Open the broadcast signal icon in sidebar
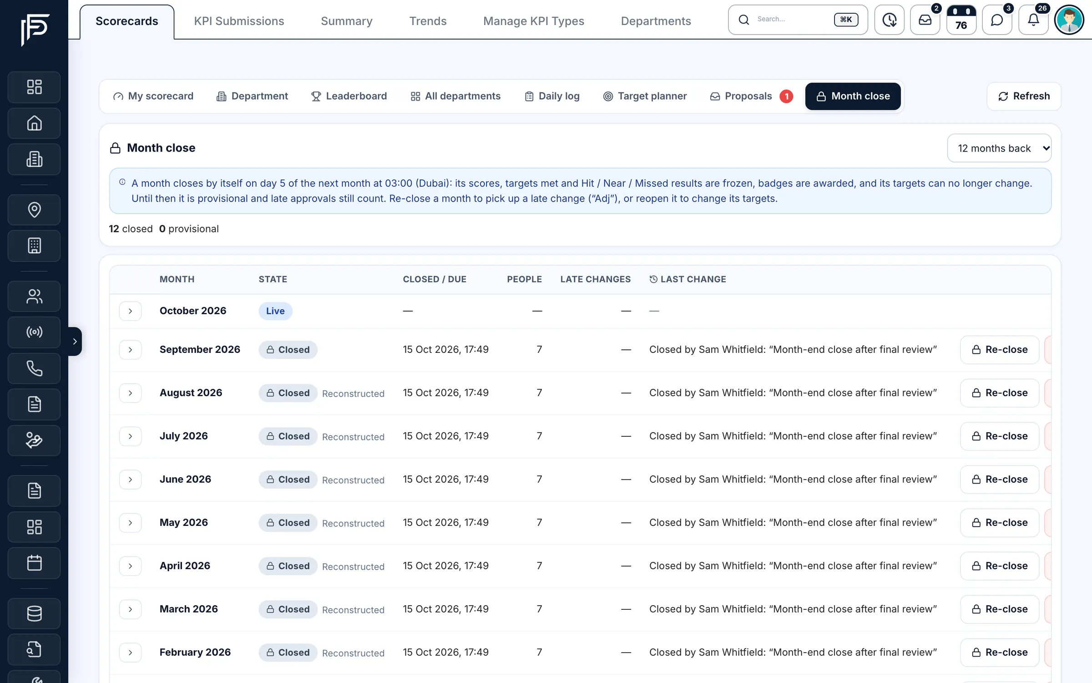This screenshot has width=1092, height=683. (x=34, y=332)
